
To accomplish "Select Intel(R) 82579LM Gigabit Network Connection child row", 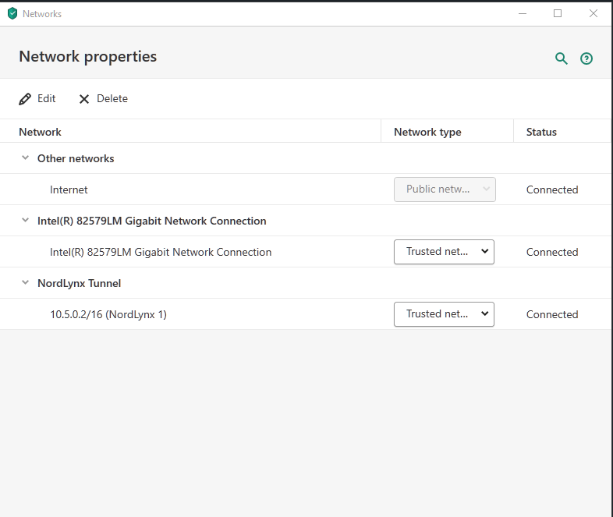I will point(161,252).
